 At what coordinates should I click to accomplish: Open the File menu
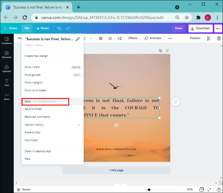(x=27, y=28)
